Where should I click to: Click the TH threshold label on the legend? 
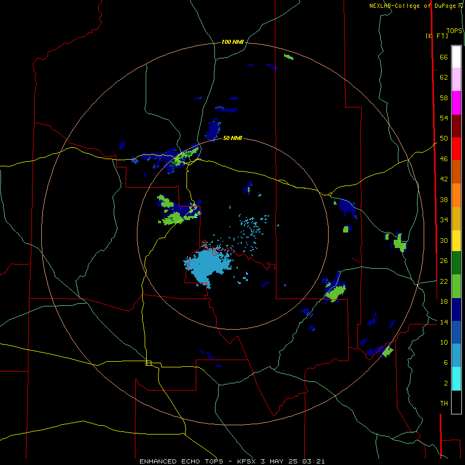(444, 404)
